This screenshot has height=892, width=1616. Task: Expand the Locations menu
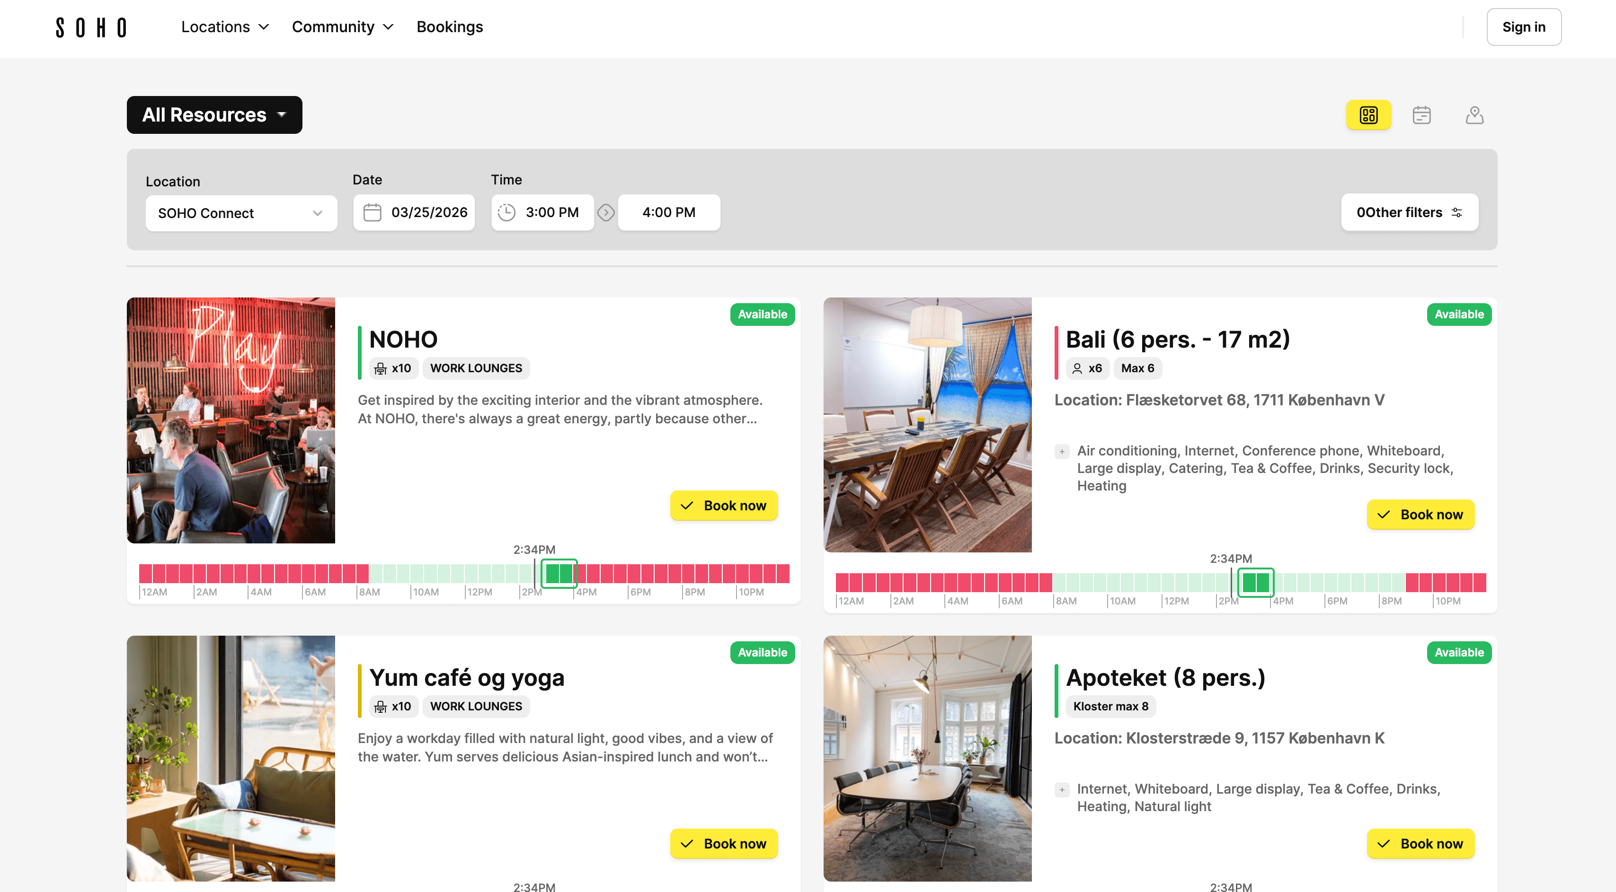tap(224, 26)
